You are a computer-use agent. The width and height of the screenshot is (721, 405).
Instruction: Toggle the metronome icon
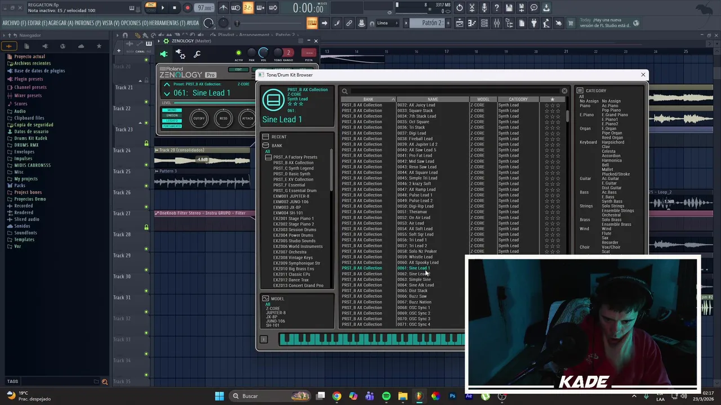click(224, 8)
